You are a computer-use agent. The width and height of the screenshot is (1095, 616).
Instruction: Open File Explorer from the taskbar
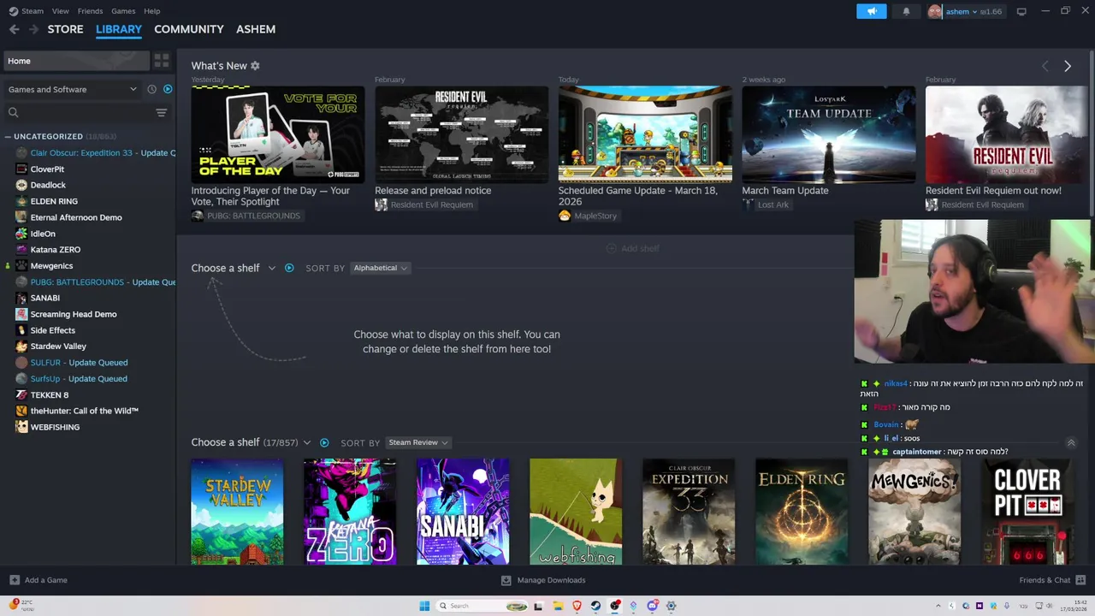tap(557, 606)
